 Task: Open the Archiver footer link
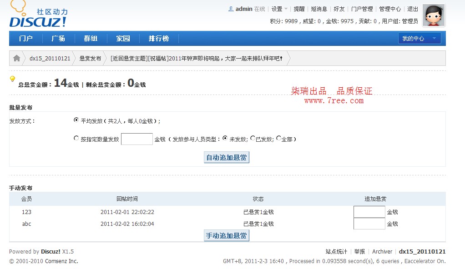pos(382,252)
